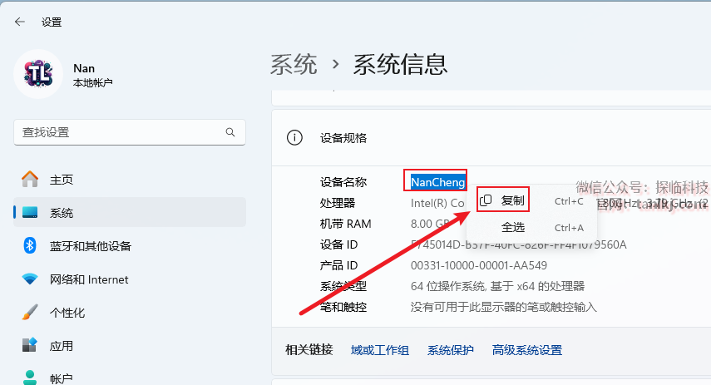
Task: Click the product ID 00331-10000-00001-AA549
Action: click(x=479, y=265)
